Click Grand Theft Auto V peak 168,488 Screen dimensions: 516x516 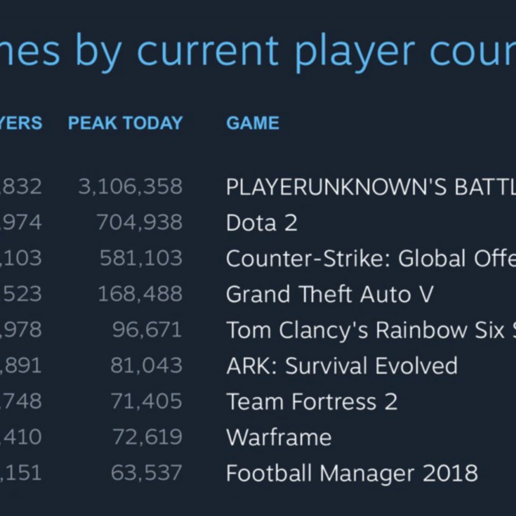(x=140, y=294)
